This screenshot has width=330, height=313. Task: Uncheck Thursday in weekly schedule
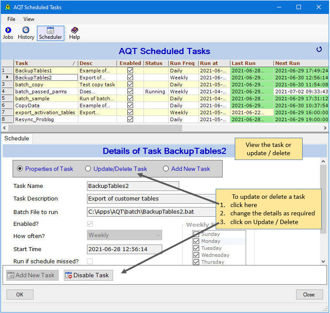pyautogui.click(x=196, y=262)
